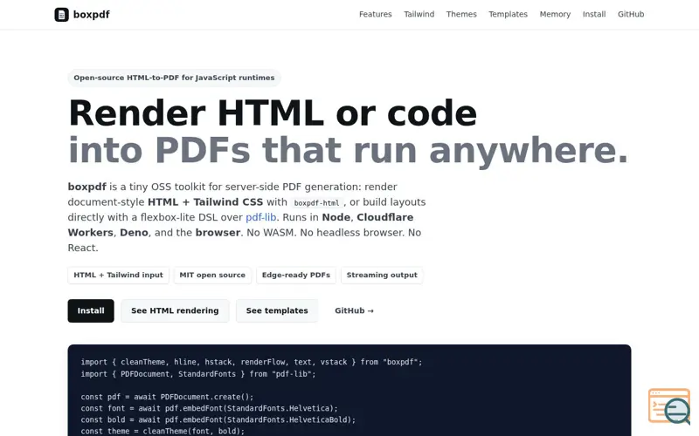Open the Tailwind nav item
699x436 pixels.
[419, 14]
